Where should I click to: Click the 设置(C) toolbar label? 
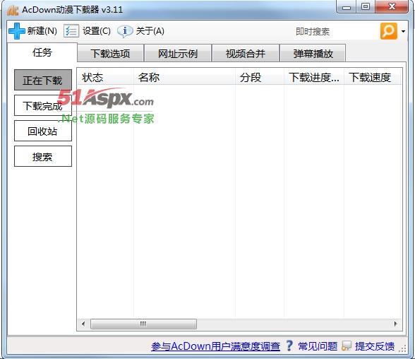point(97,31)
